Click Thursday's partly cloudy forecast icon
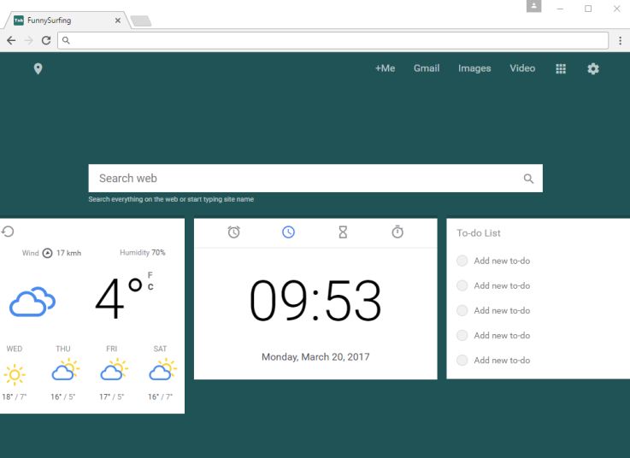Image resolution: width=630 pixels, height=458 pixels. pyautogui.click(x=66, y=370)
